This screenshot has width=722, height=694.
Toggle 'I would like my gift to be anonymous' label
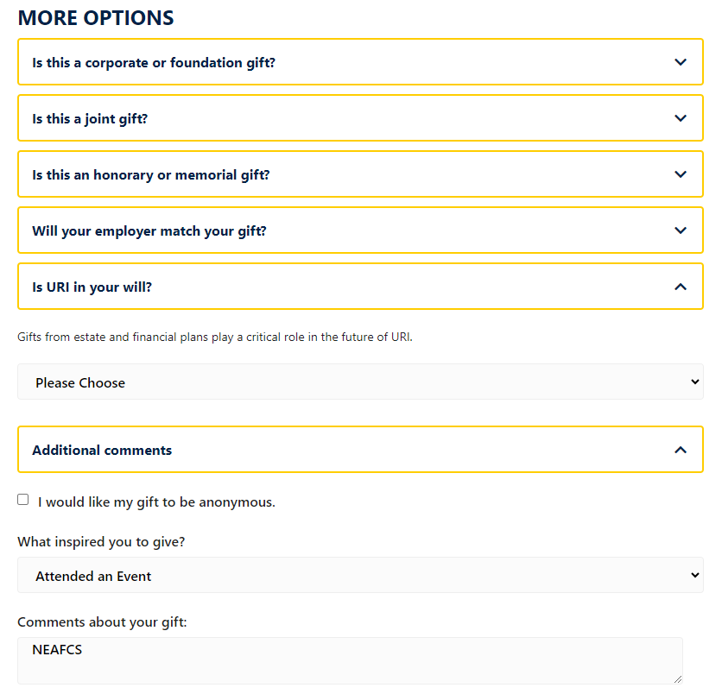point(156,502)
